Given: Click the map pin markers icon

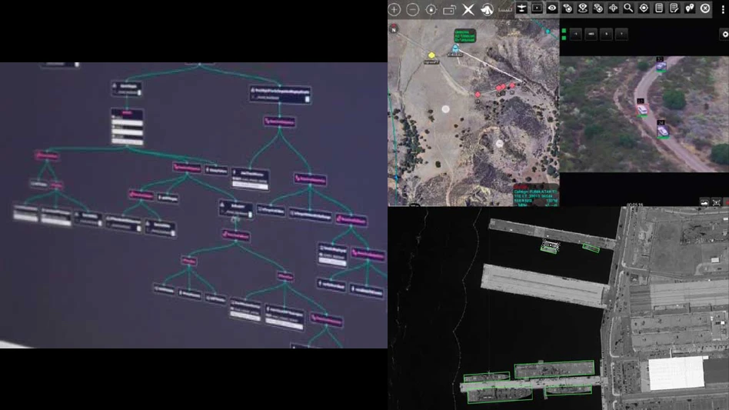Looking at the screenshot, I should click(x=689, y=8).
